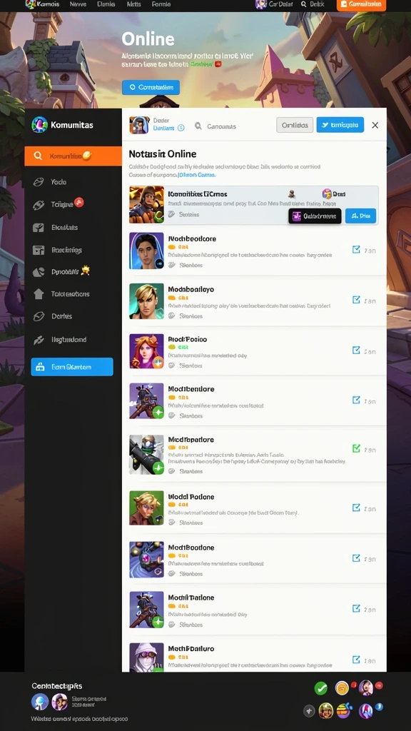411x731 pixels.
Task: Click green plus badge on Modibentiore thumbnail
Action: [x=158, y=413]
